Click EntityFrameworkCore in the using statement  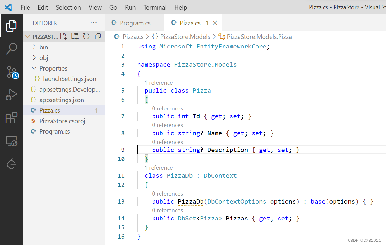[x=231, y=47]
